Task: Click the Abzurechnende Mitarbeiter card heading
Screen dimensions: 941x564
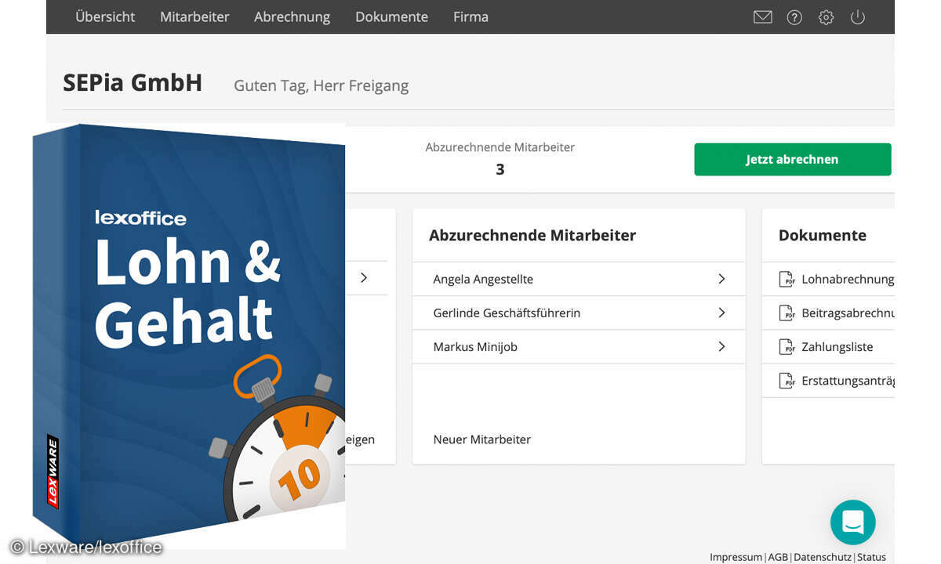Action: click(x=532, y=235)
